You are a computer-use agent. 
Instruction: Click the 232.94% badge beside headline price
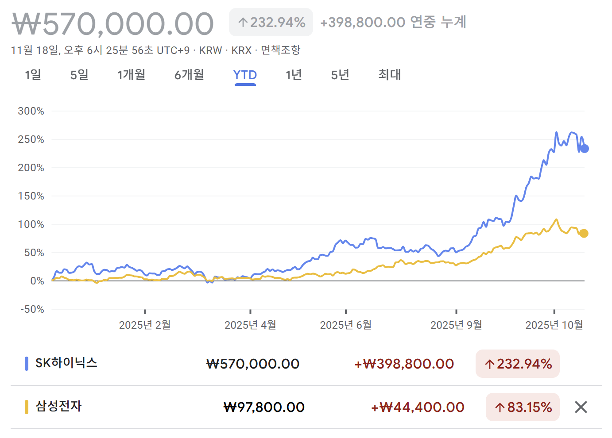coord(271,22)
